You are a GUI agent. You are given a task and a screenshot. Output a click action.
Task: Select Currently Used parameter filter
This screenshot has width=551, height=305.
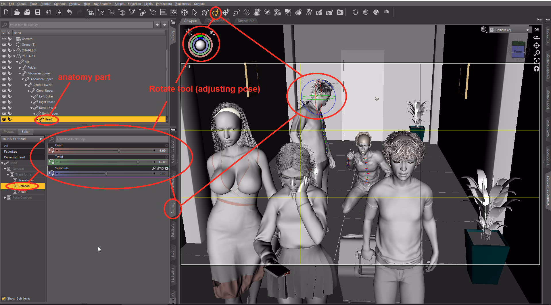14,157
